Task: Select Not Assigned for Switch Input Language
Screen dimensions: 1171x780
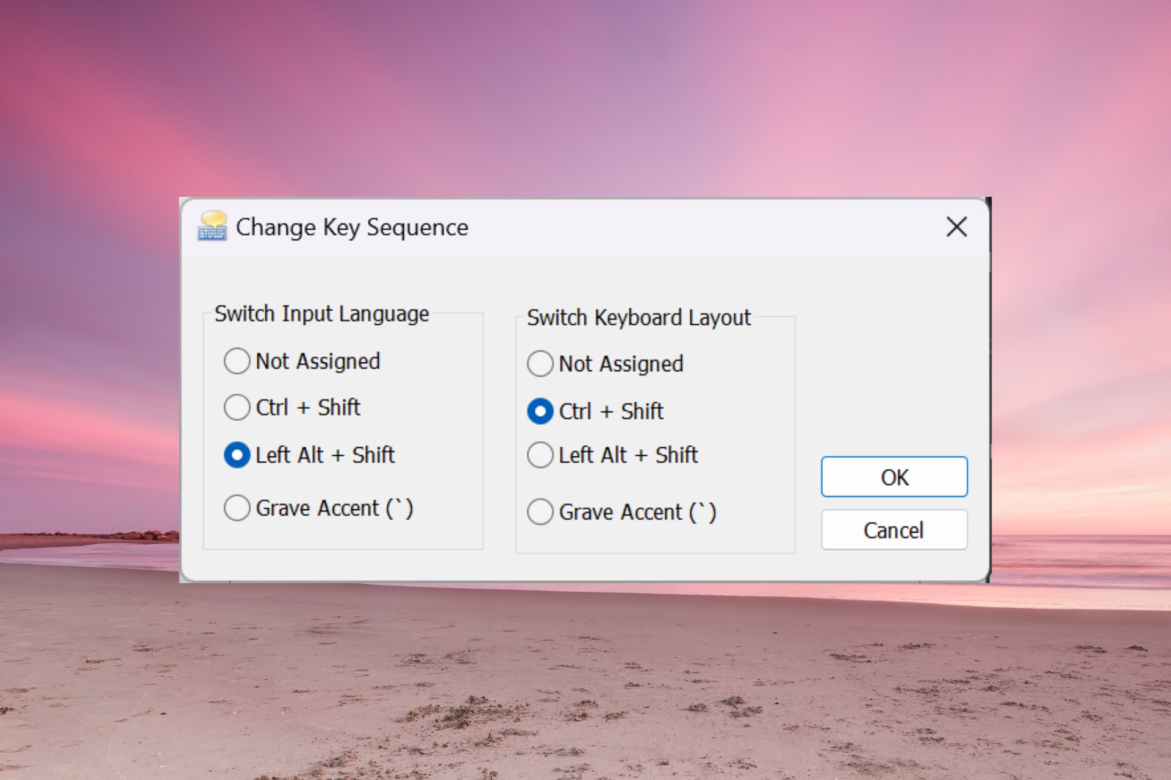Action: (237, 361)
